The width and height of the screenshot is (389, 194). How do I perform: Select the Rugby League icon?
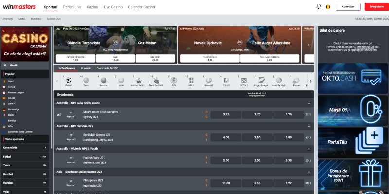click(261, 81)
